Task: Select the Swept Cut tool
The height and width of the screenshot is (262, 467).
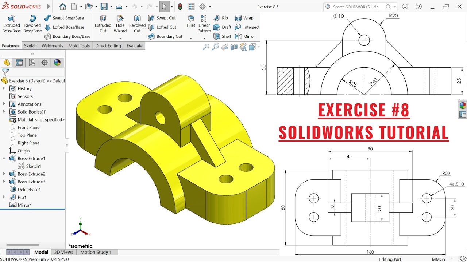Action: tap(162, 18)
